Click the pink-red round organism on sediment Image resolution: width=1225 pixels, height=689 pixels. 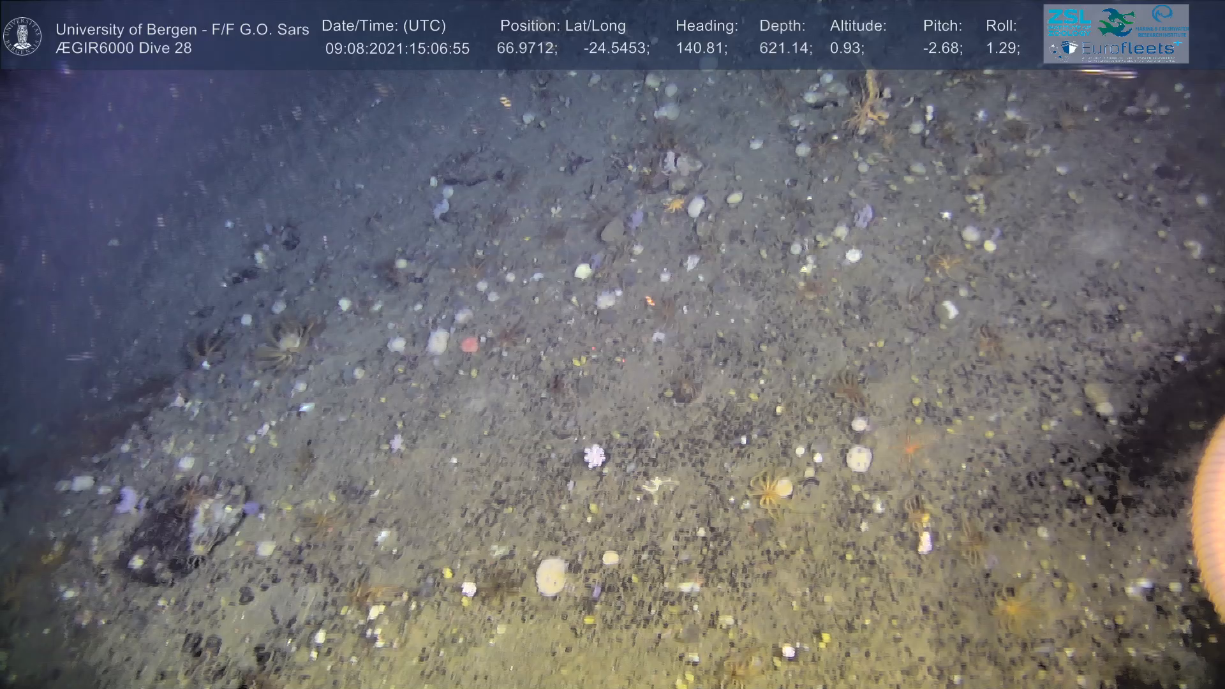tap(470, 345)
